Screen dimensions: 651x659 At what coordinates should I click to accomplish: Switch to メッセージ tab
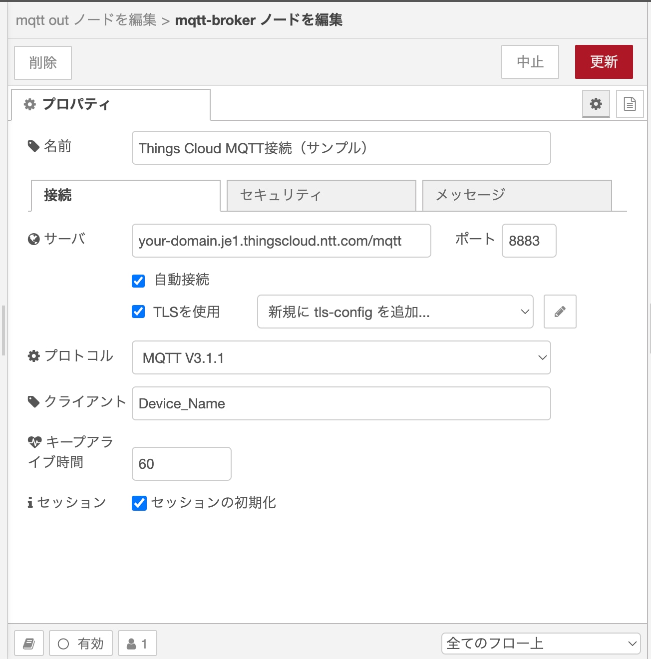coord(517,195)
